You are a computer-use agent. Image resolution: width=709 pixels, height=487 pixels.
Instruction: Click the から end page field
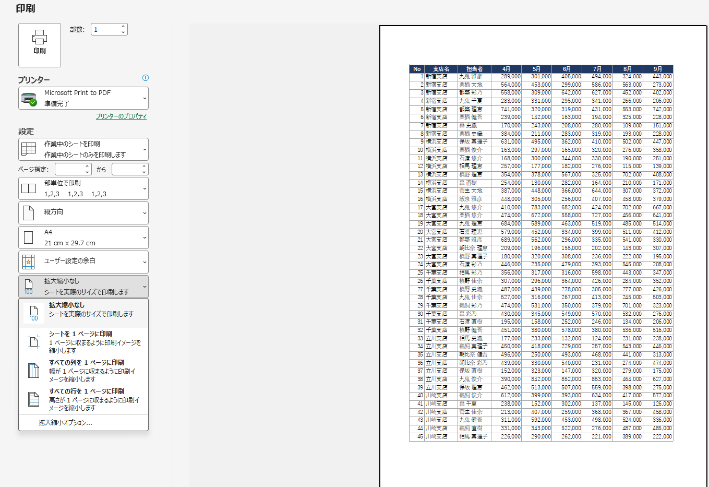click(126, 169)
